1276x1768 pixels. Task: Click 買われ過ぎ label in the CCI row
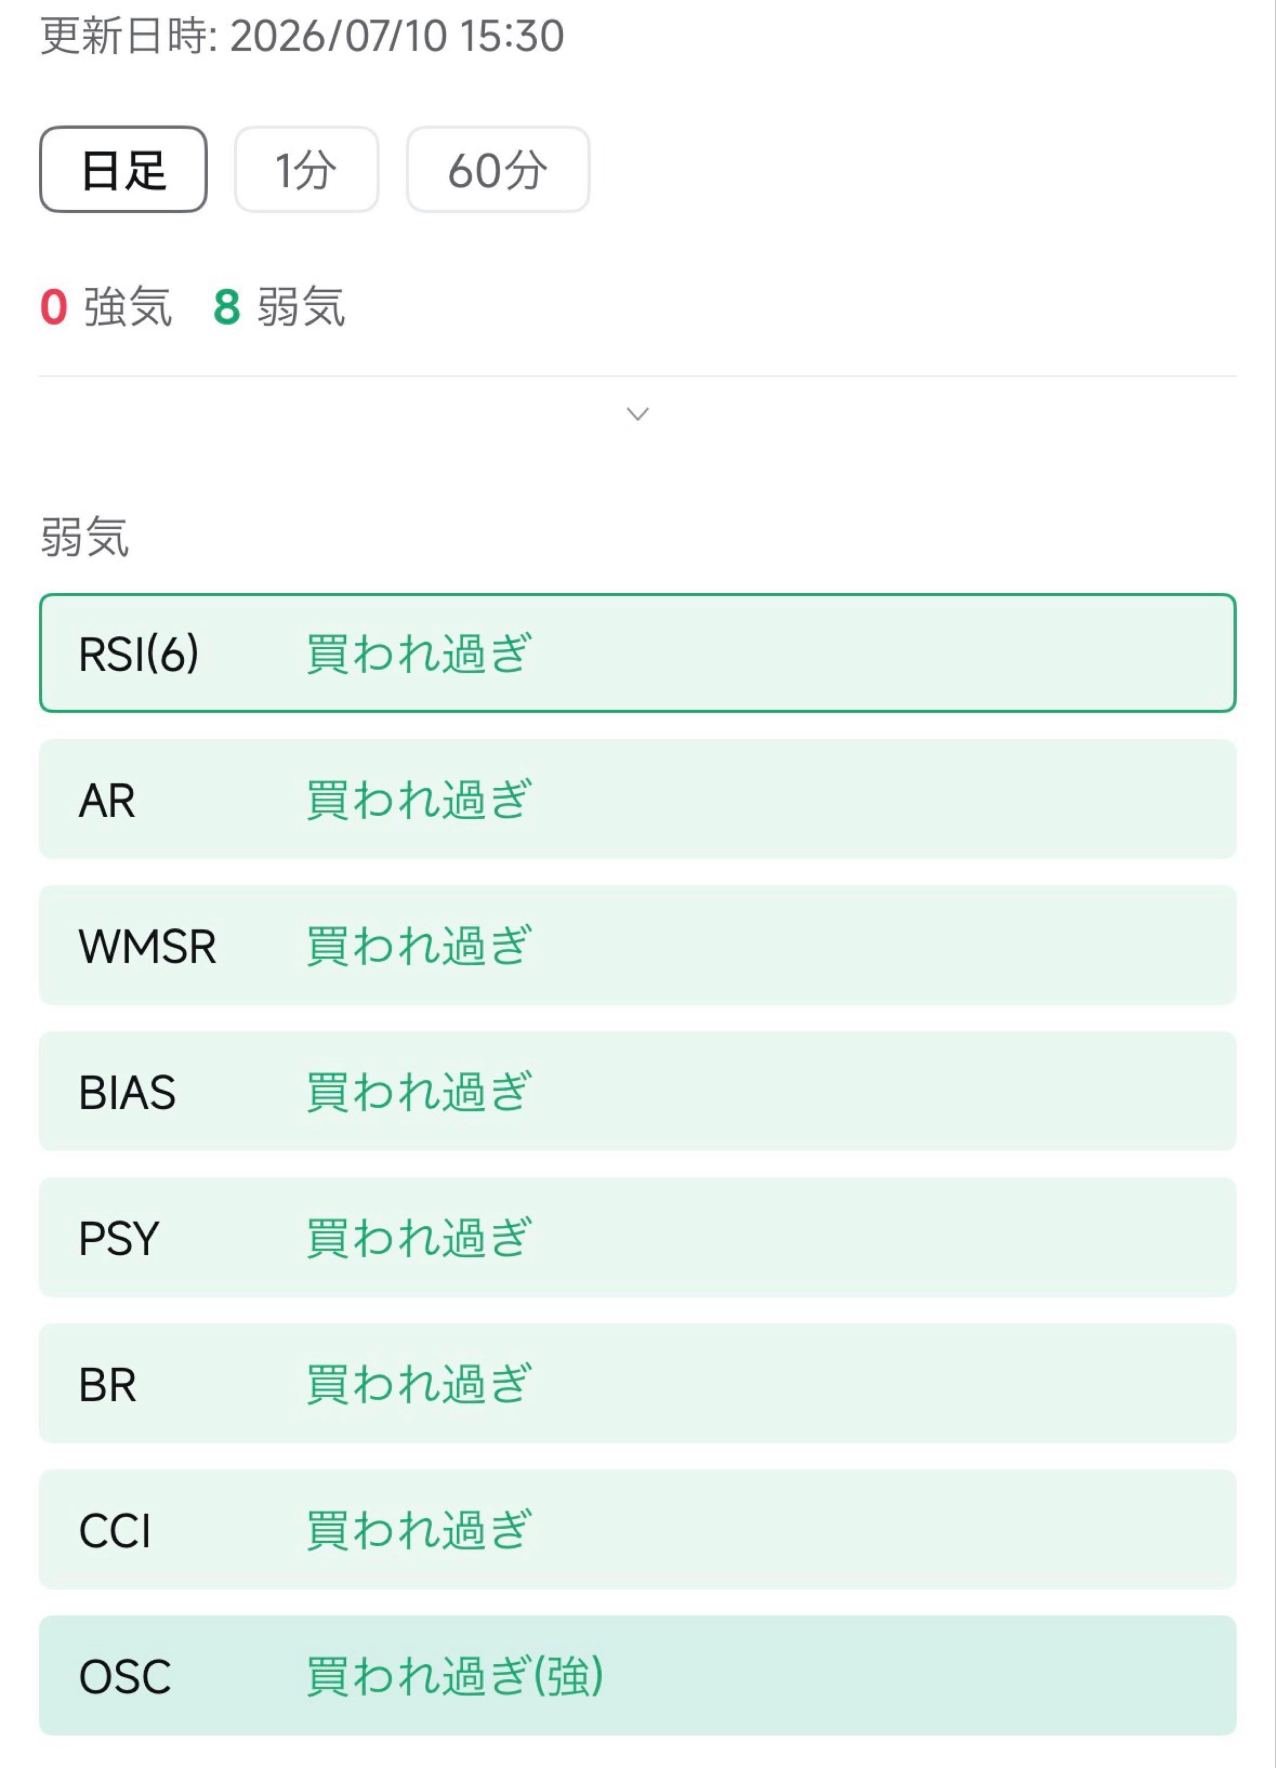point(418,1529)
